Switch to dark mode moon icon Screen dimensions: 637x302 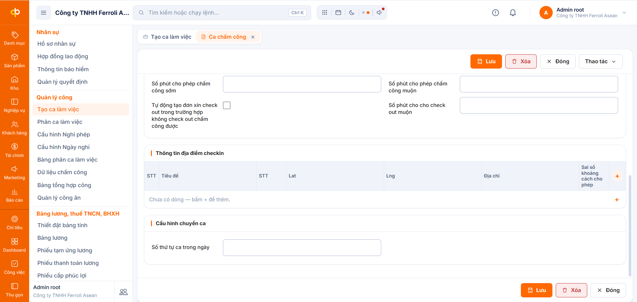click(x=352, y=13)
